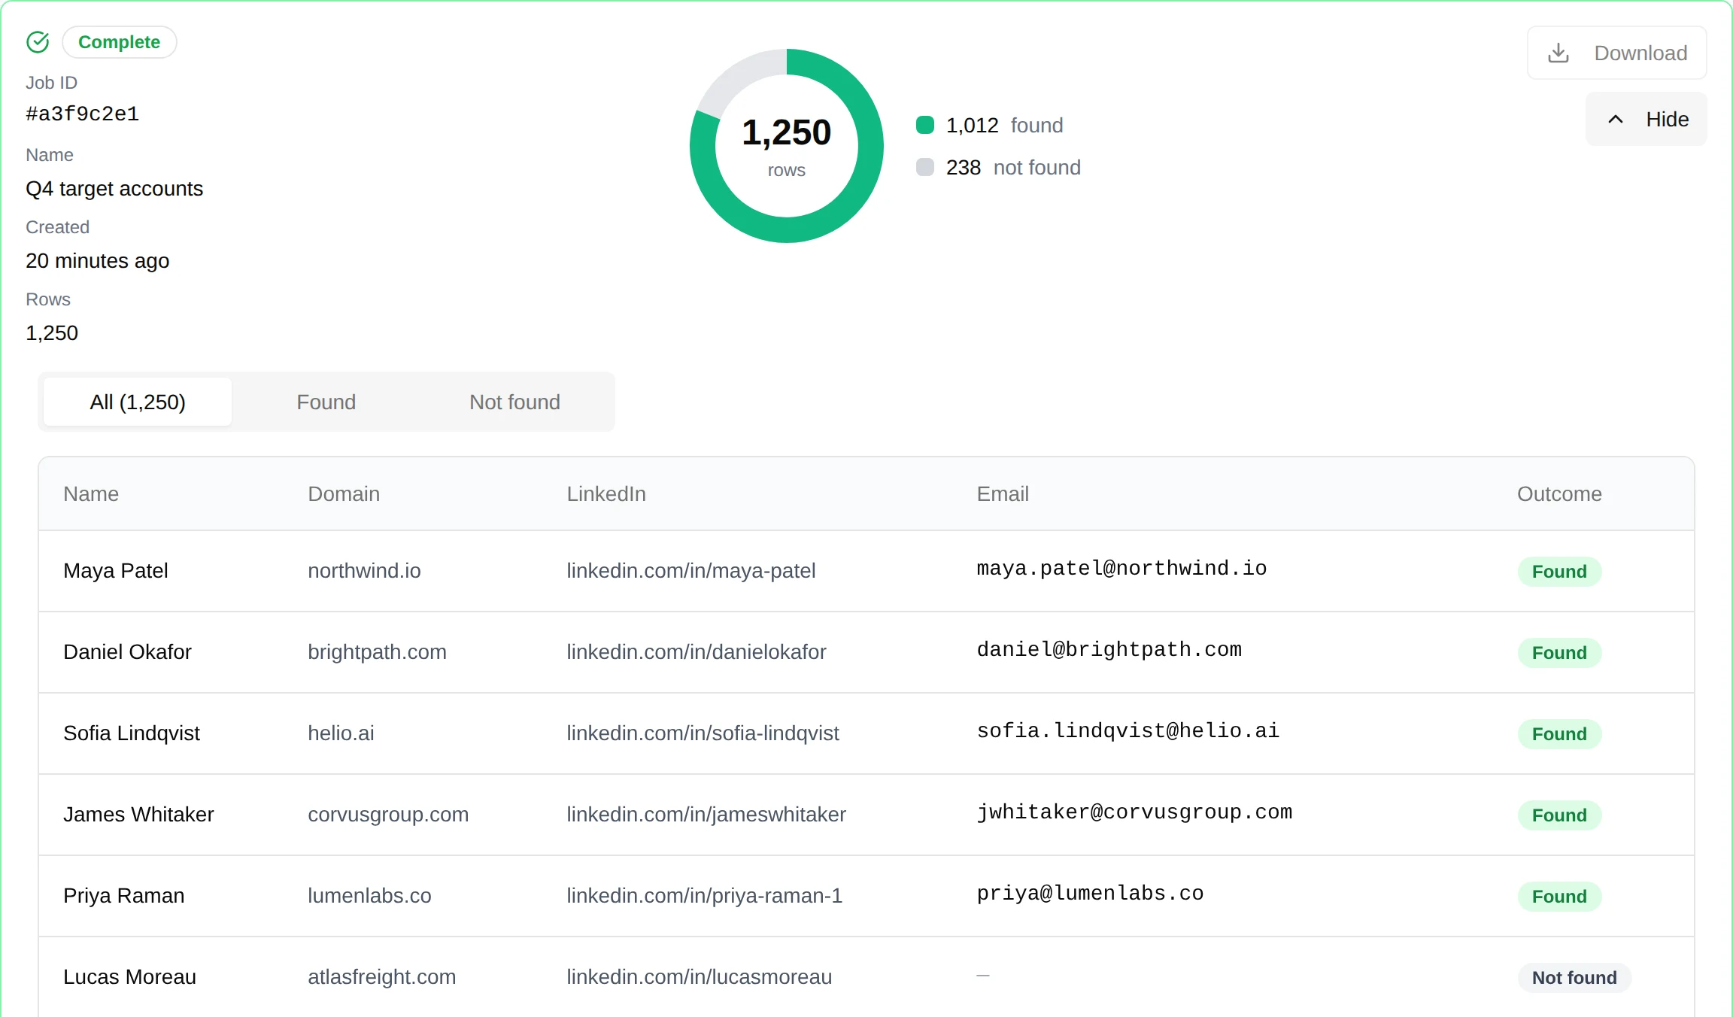Click email maya.patel@northwind.io

click(1121, 569)
